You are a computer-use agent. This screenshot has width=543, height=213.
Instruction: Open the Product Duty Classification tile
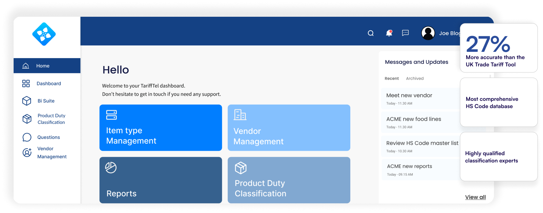(289, 180)
